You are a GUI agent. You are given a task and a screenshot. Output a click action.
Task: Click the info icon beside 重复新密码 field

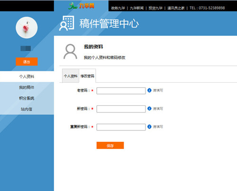pyautogui.click(x=149, y=127)
